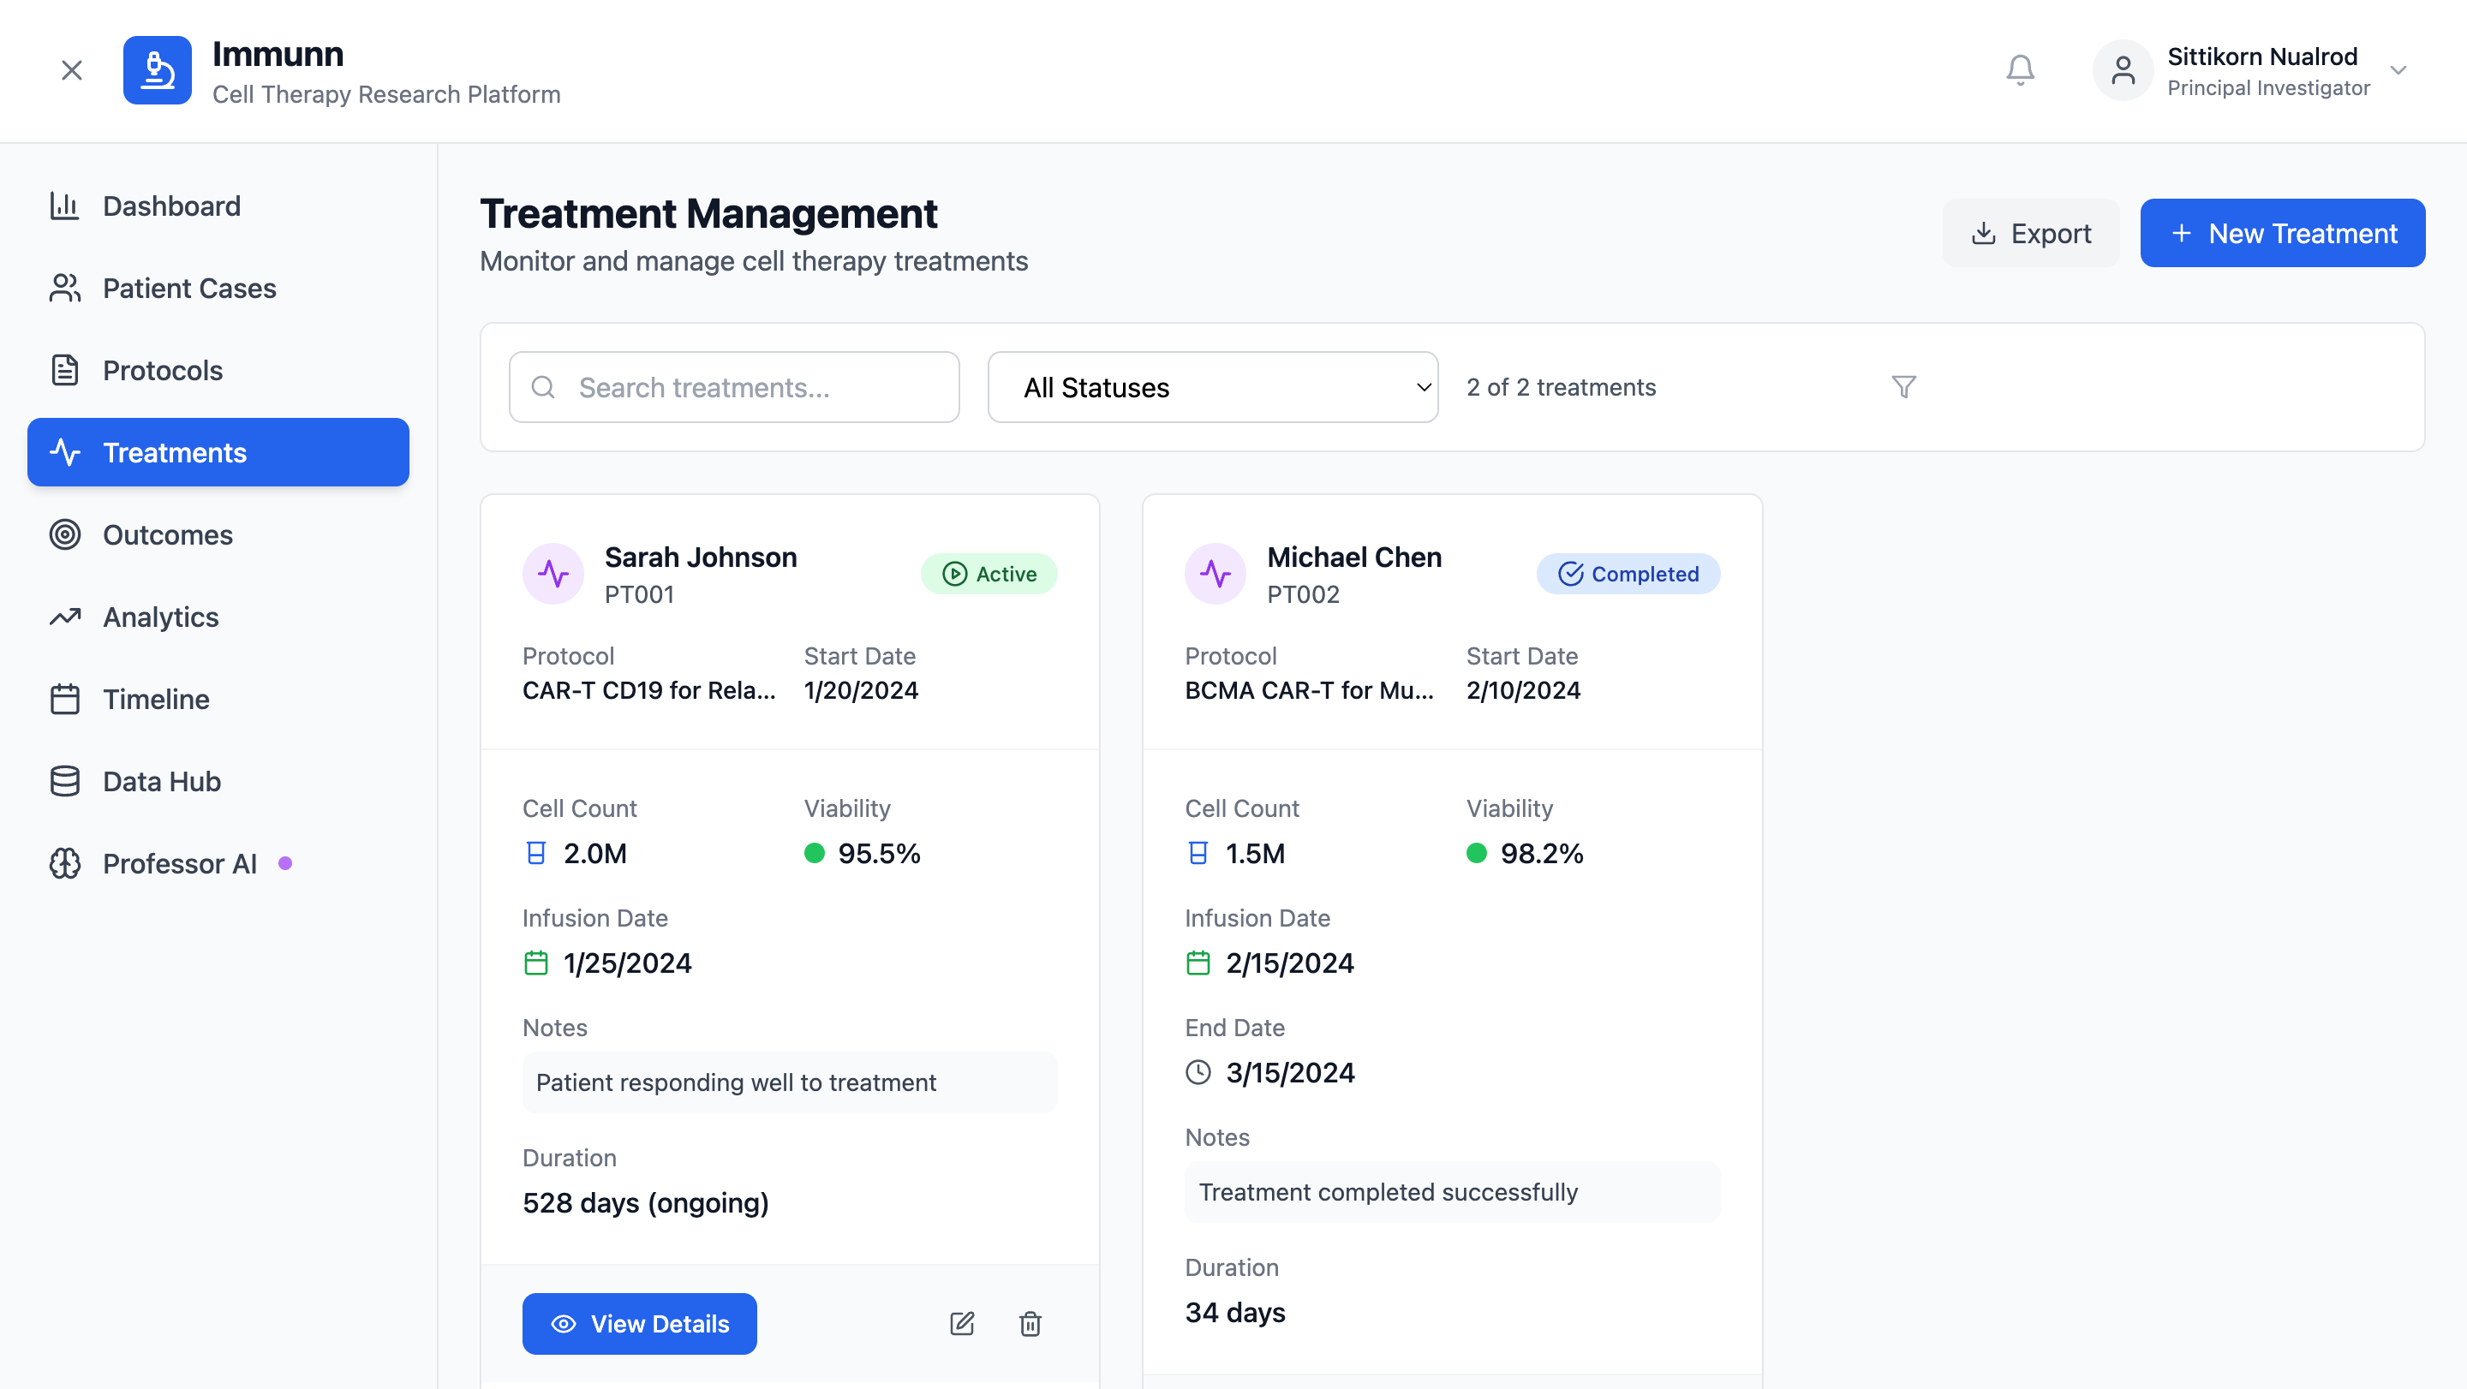The image size is (2467, 1389).
Task: View Details for Sarah Johnson's treatment
Action: (x=639, y=1323)
